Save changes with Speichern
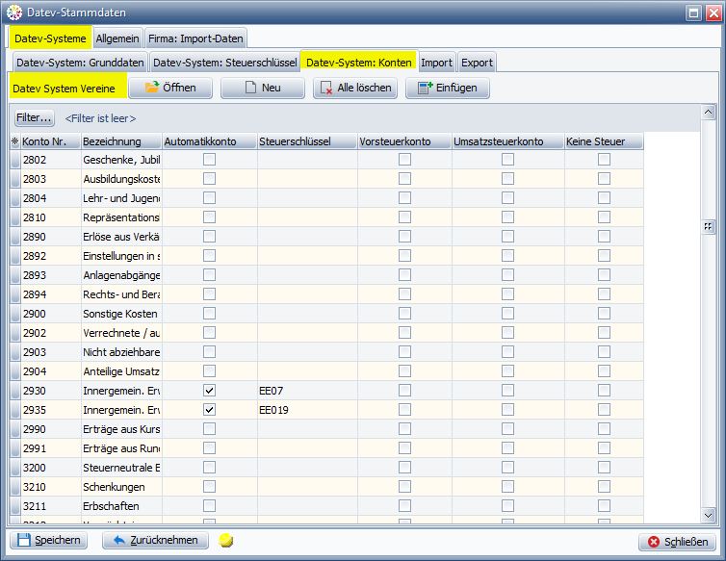This screenshot has height=561, width=726. (48, 540)
